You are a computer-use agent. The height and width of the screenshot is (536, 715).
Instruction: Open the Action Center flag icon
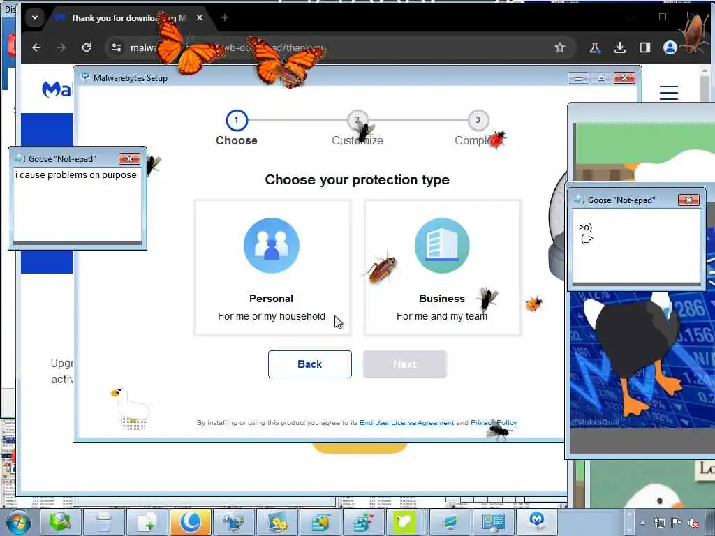pyautogui.click(x=676, y=522)
